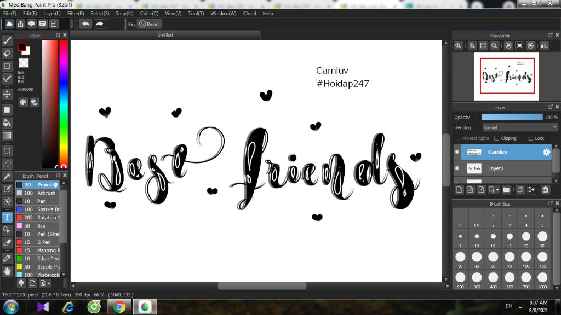Show hidden system tray icons
Viewport: 561px width, 315px height.
tap(520, 307)
